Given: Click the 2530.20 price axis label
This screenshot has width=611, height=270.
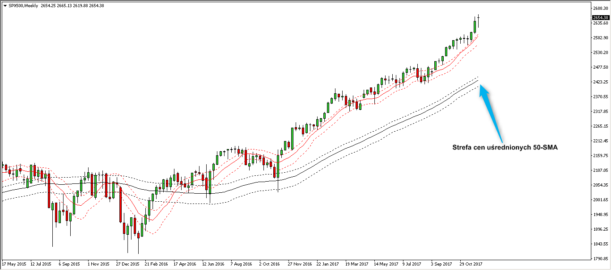Looking at the screenshot, I should [x=600, y=53].
